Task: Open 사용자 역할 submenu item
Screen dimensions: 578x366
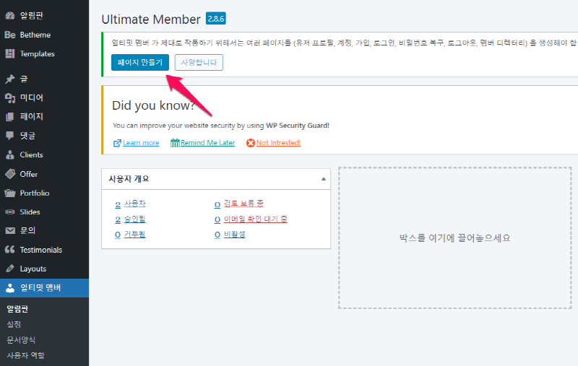Action: [25, 355]
